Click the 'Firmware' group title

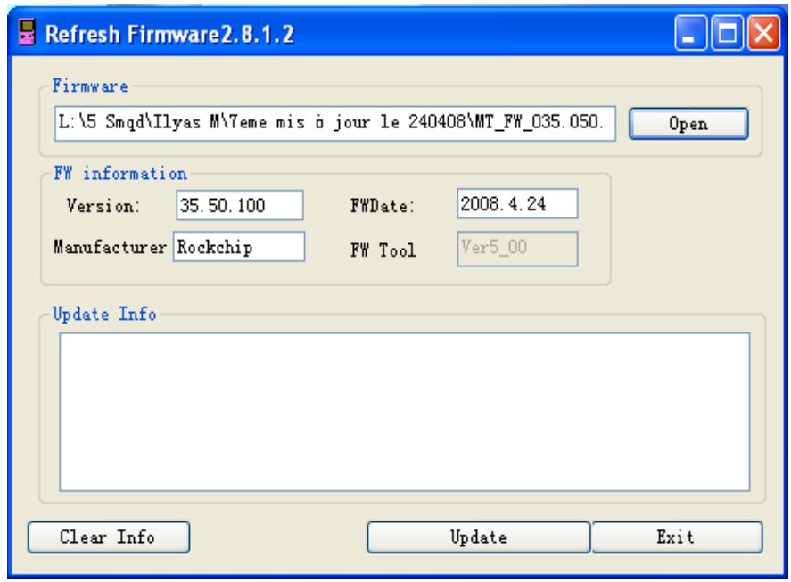(x=90, y=86)
